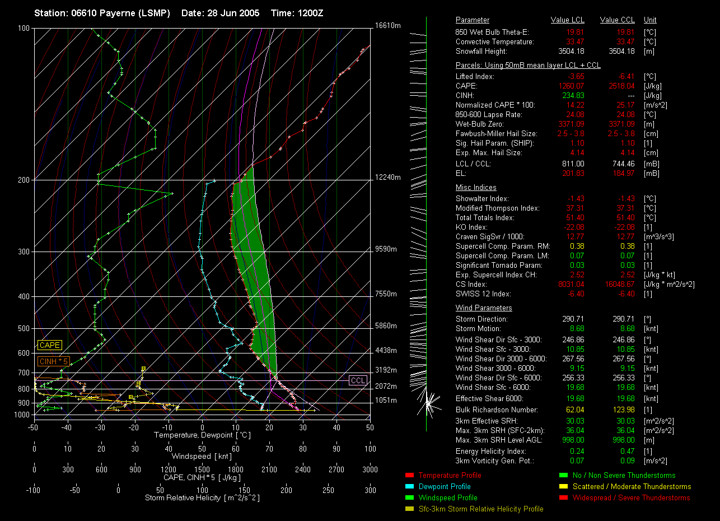Click the '16610m' height label

point(388,26)
